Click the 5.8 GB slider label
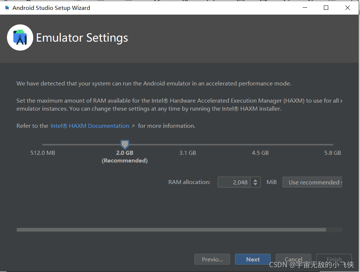Viewport: 360px width, 272px height. (333, 153)
